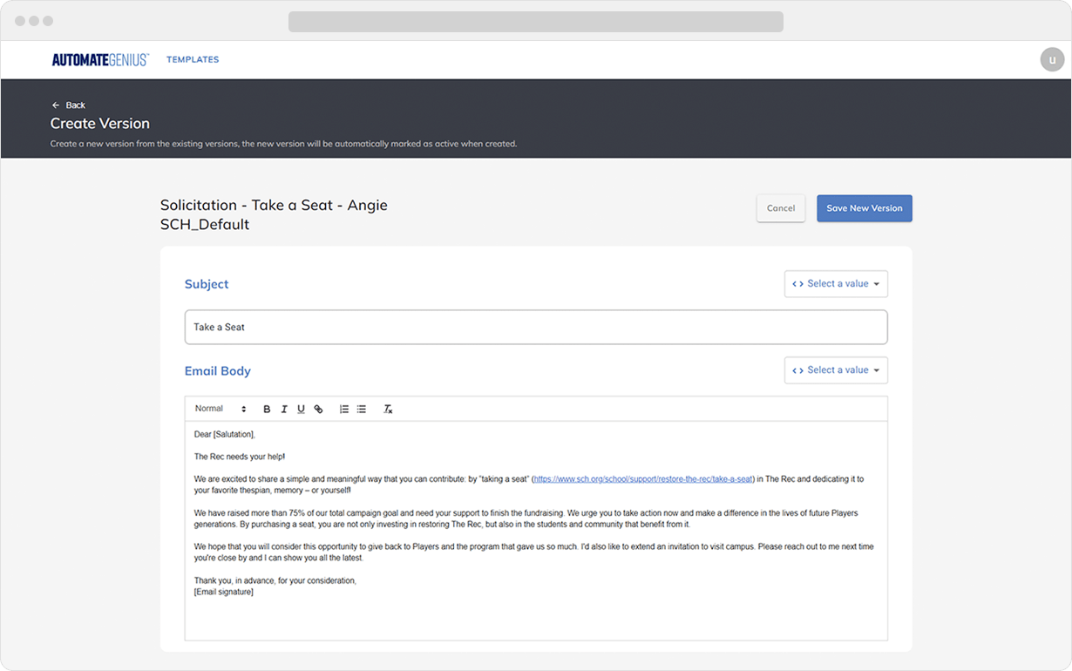
Task: Open the Templates navigation item
Action: pos(193,60)
